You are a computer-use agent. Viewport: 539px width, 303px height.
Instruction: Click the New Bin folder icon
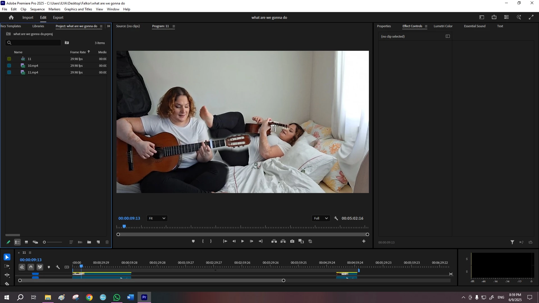(89, 242)
